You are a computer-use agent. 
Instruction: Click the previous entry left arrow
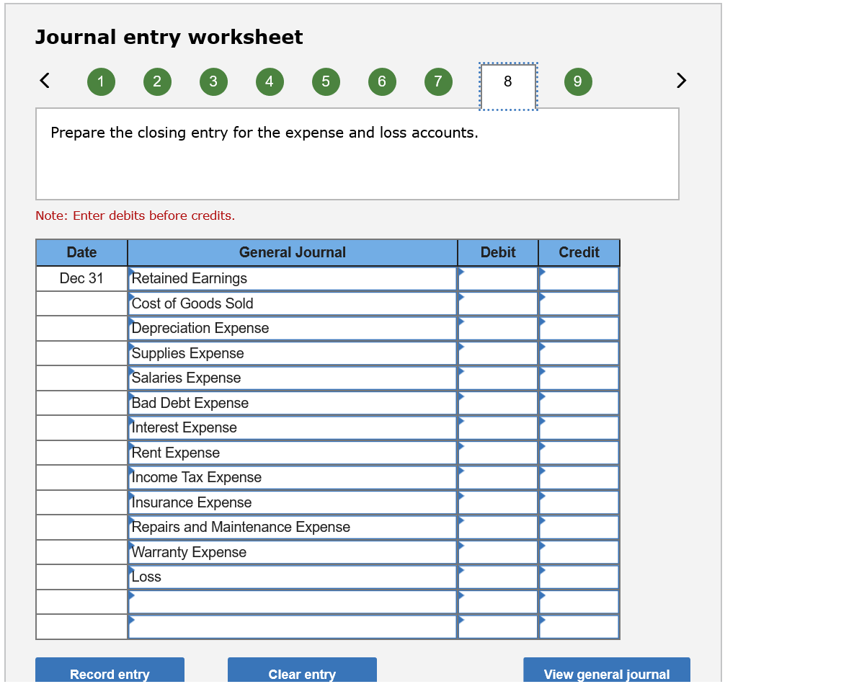(x=45, y=81)
